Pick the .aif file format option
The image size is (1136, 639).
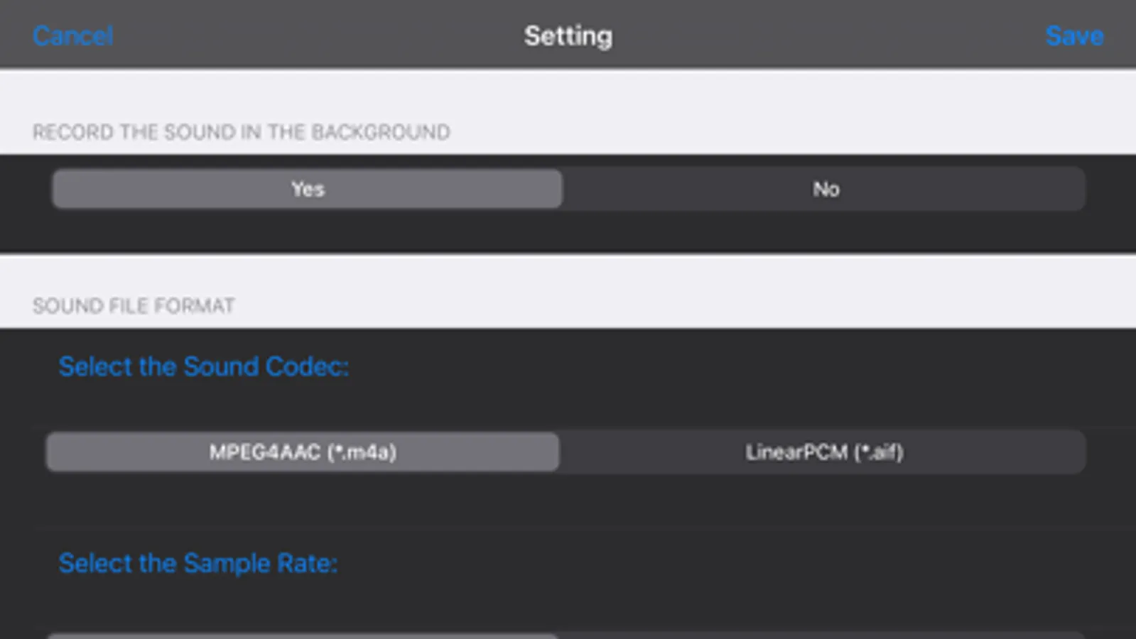click(823, 452)
